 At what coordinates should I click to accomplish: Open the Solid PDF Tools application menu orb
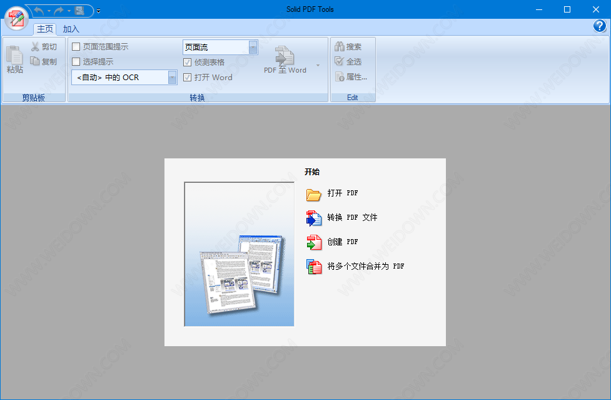click(x=16, y=18)
